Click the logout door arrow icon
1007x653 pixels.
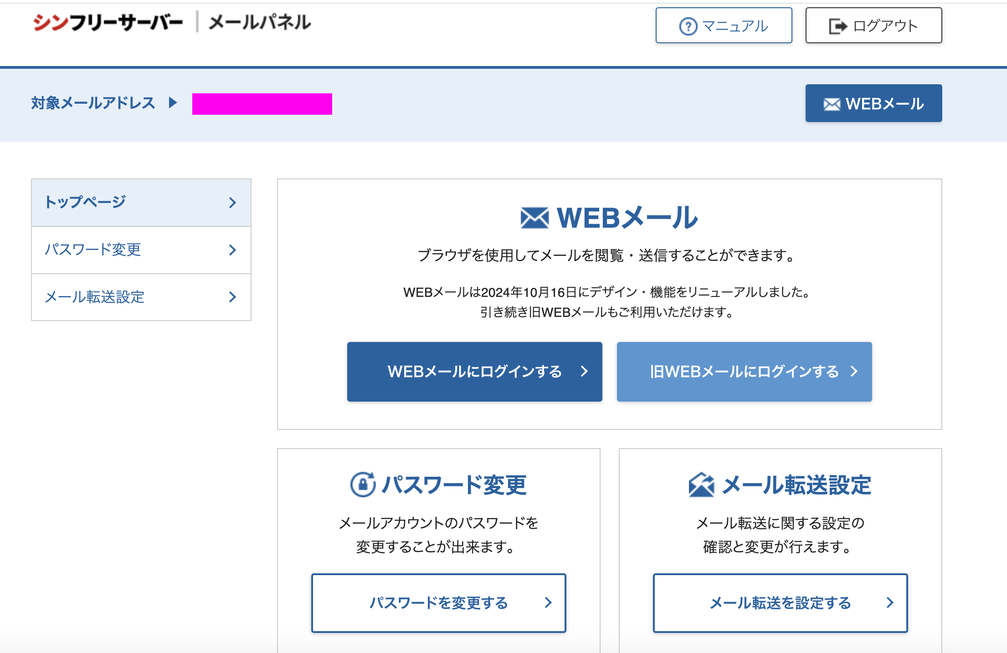coord(837,26)
